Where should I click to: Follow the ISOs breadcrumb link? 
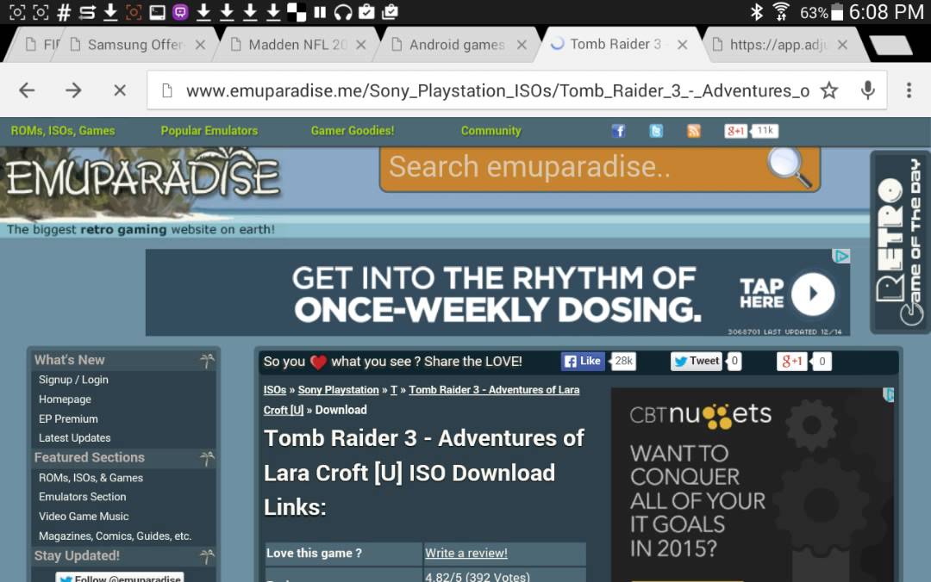[x=275, y=390]
